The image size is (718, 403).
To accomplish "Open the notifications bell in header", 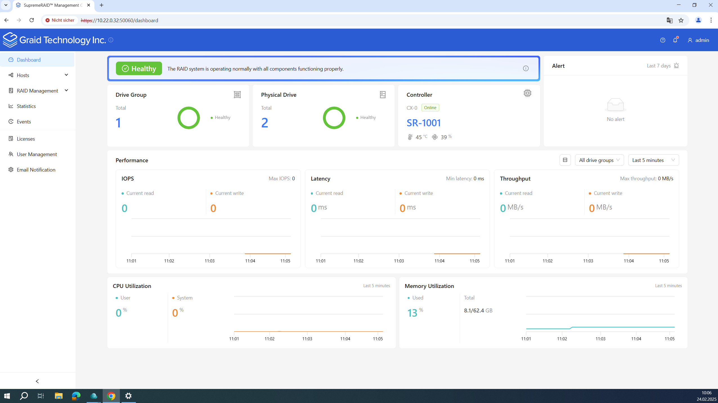I will click(675, 40).
